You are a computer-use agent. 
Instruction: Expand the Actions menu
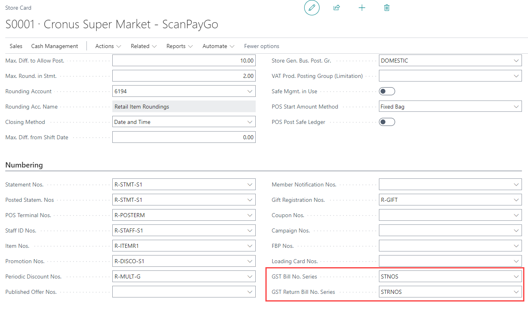pos(108,46)
